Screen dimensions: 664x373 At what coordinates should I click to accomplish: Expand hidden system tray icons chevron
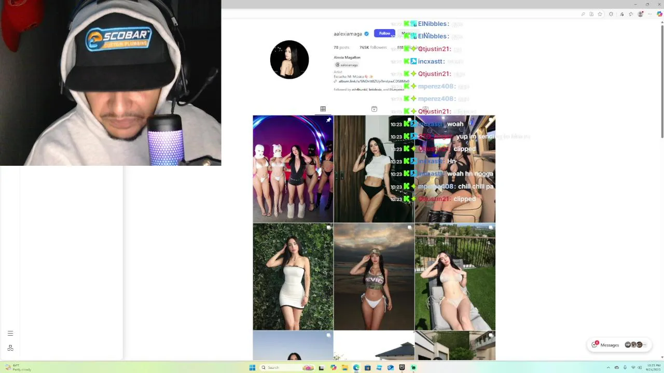click(608, 367)
